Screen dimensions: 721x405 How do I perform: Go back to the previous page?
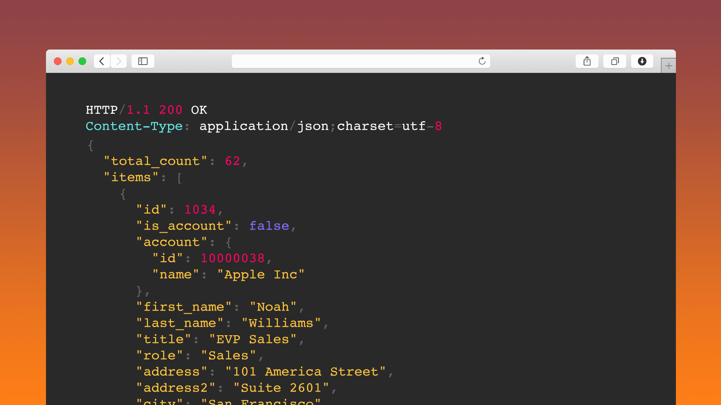(102, 61)
